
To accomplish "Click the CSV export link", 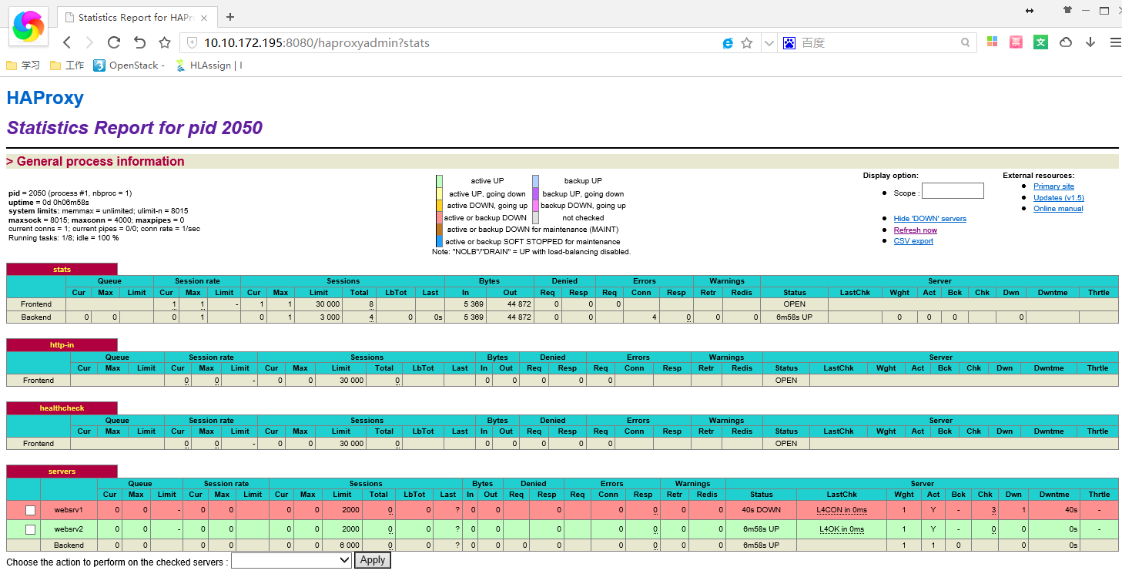I will (913, 241).
